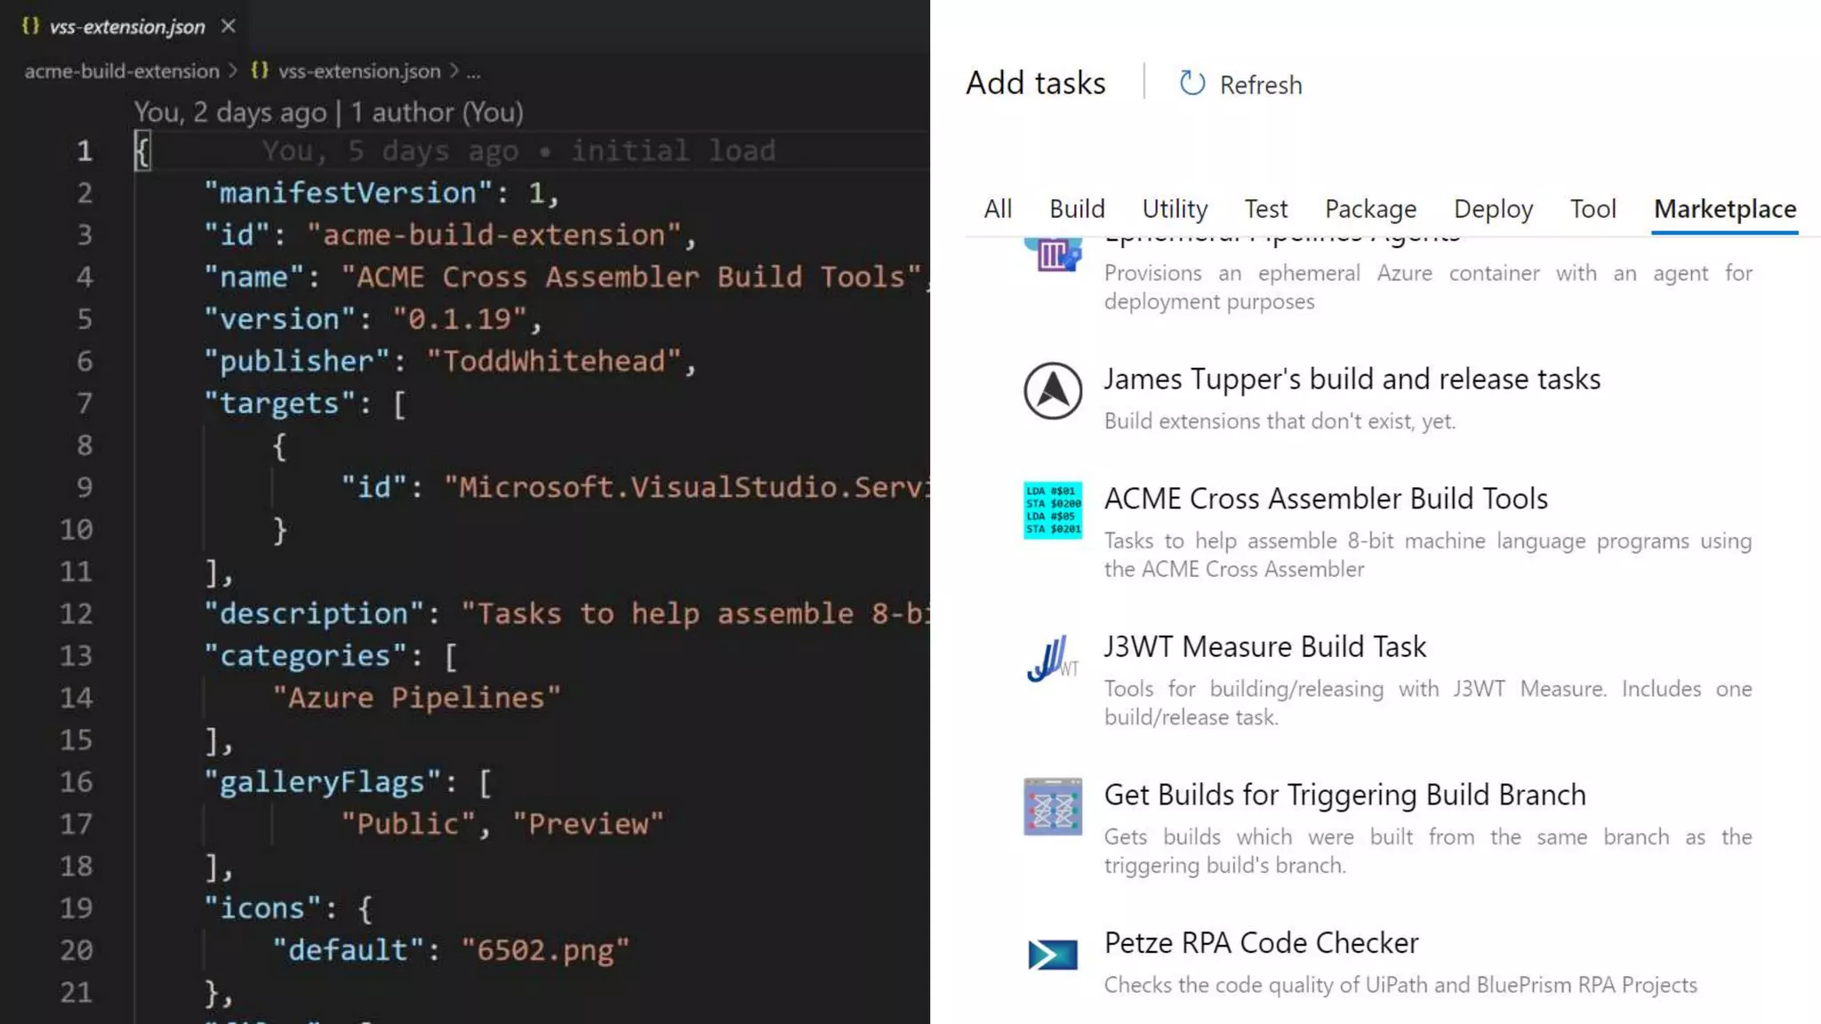Open J3WT Measure Build Task title

[1264, 646]
